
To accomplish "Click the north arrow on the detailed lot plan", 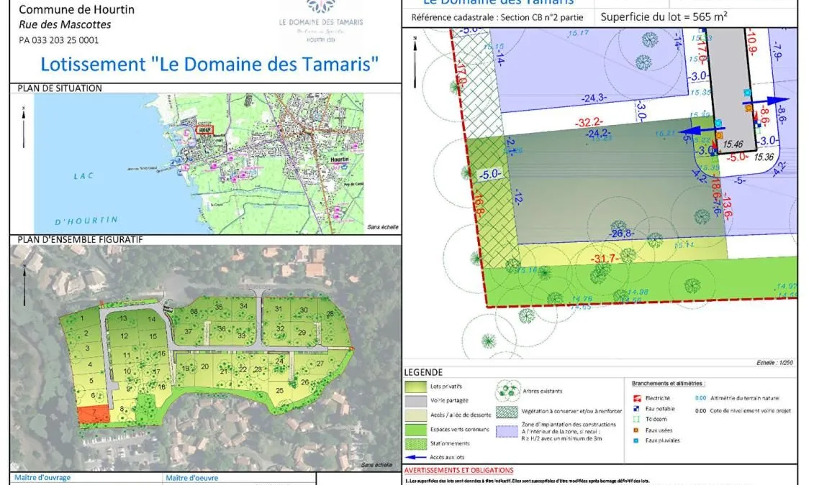I will 415,63.
